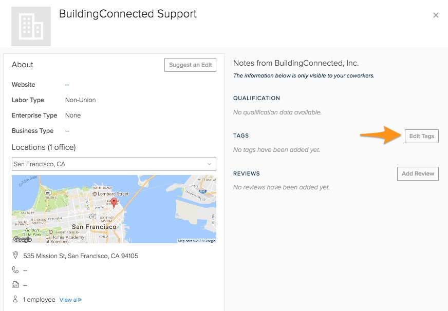Click the fax machine icon
Image resolution: width=448 pixels, height=311 pixels.
pos(15,285)
